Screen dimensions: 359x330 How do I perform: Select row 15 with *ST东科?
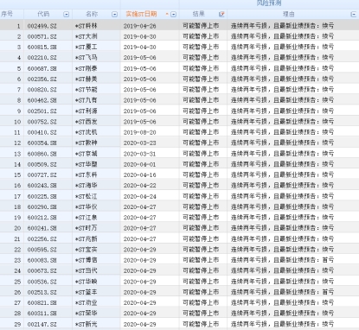click(179, 175)
